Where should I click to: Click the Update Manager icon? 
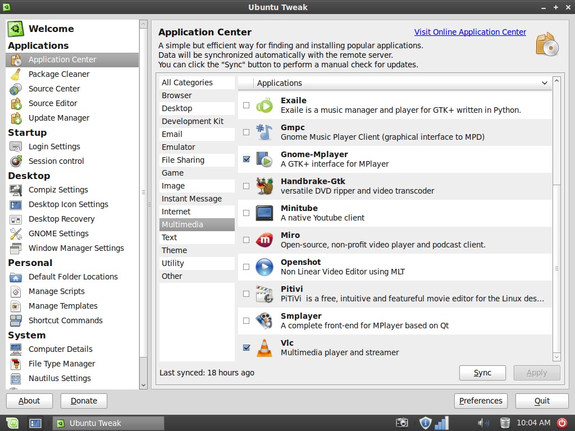pyautogui.click(x=16, y=118)
